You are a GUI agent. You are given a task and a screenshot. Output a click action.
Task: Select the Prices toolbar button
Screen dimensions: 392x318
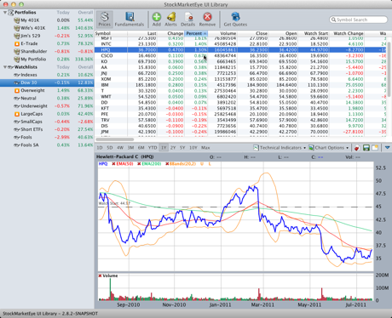click(105, 20)
